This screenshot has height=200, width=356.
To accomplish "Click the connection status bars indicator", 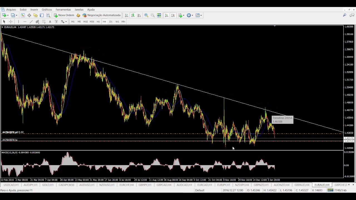I will point(330,190).
